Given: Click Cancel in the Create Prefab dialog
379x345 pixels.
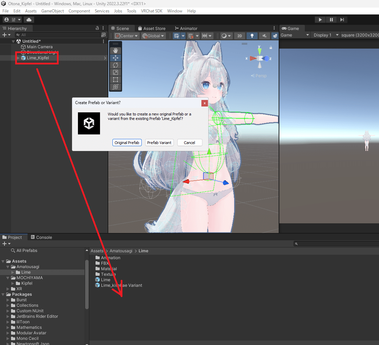Looking at the screenshot, I should tap(190, 142).
